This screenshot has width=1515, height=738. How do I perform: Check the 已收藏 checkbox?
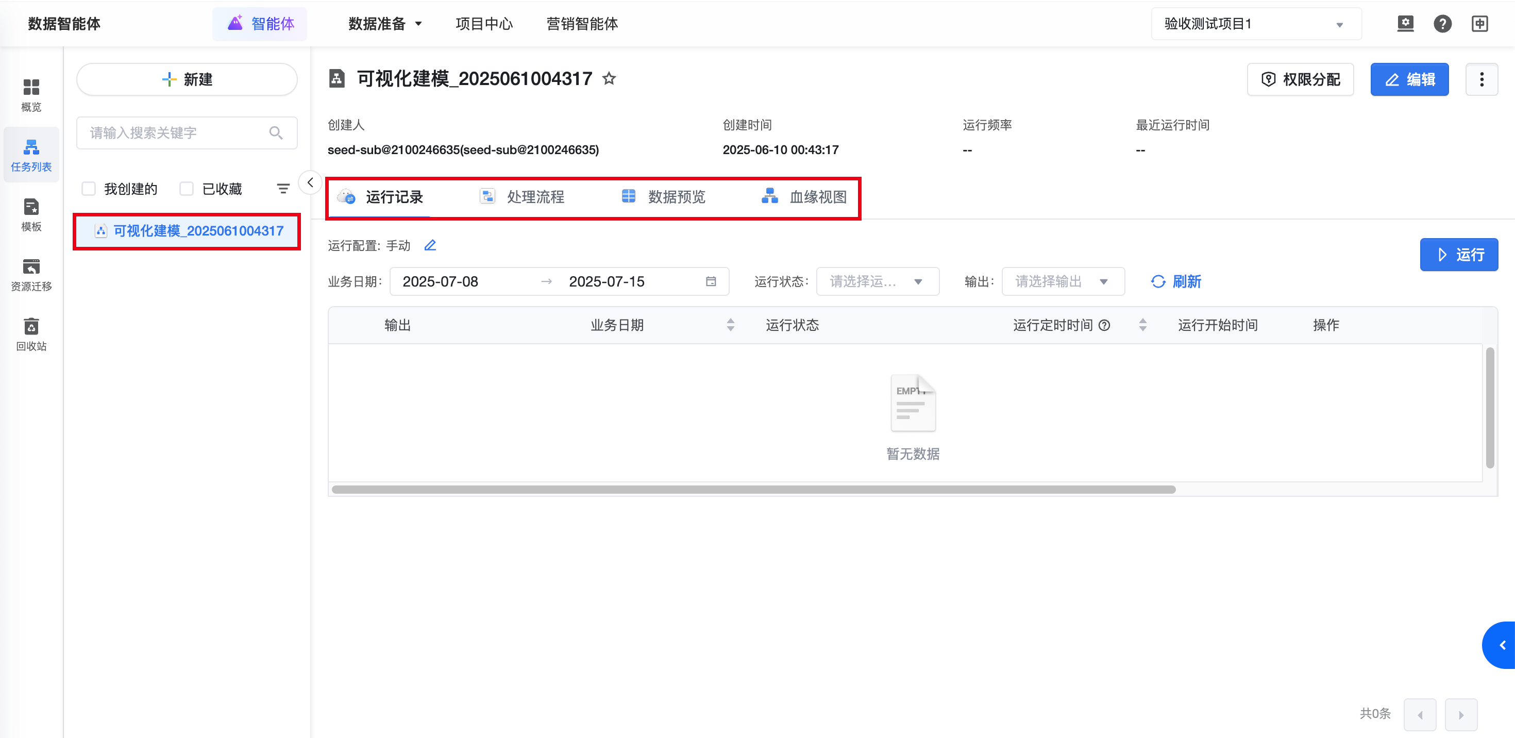[187, 189]
